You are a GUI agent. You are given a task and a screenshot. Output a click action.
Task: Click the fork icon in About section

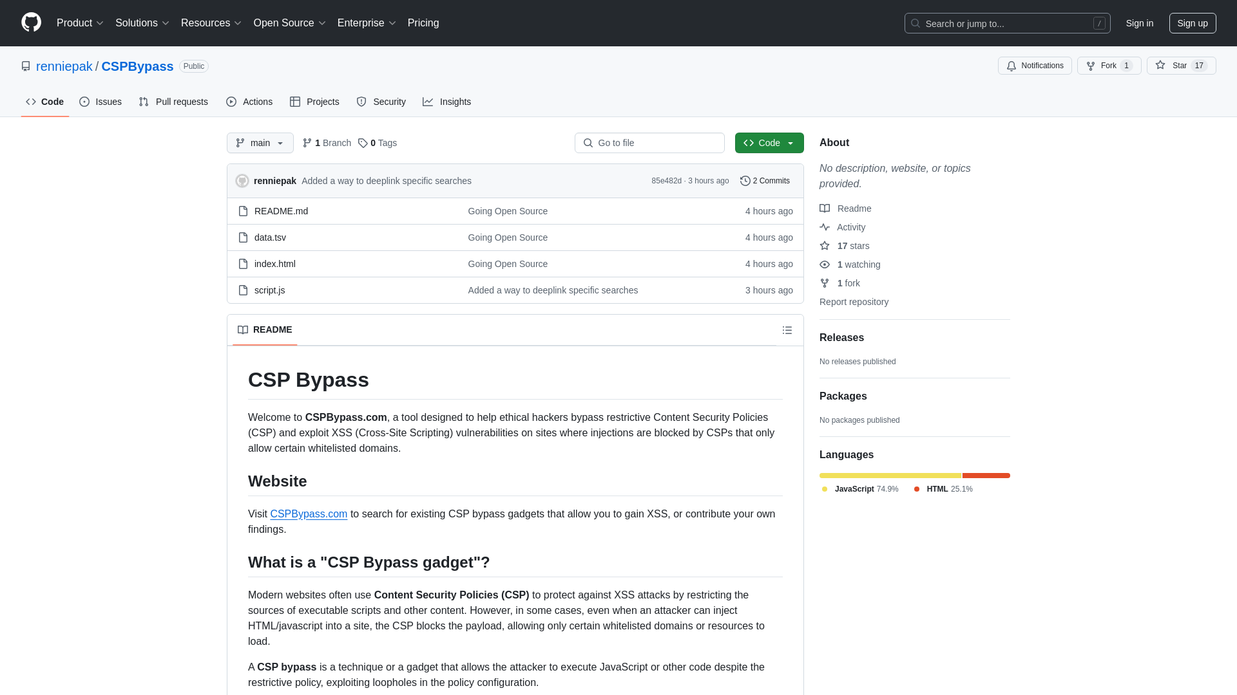coord(825,283)
